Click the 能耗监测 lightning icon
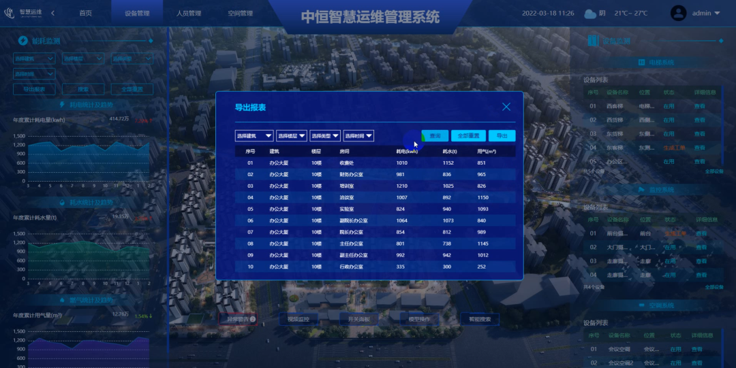The width and height of the screenshot is (736, 368). (22, 41)
